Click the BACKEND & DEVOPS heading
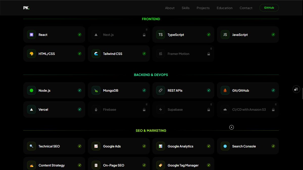 tap(151, 75)
